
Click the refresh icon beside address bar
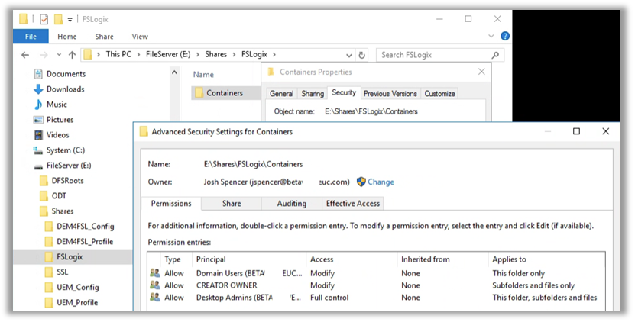[x=361, y=55]
